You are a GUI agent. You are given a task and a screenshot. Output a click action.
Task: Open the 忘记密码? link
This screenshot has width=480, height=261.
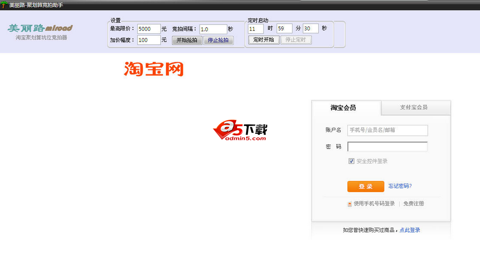[400, 186]
